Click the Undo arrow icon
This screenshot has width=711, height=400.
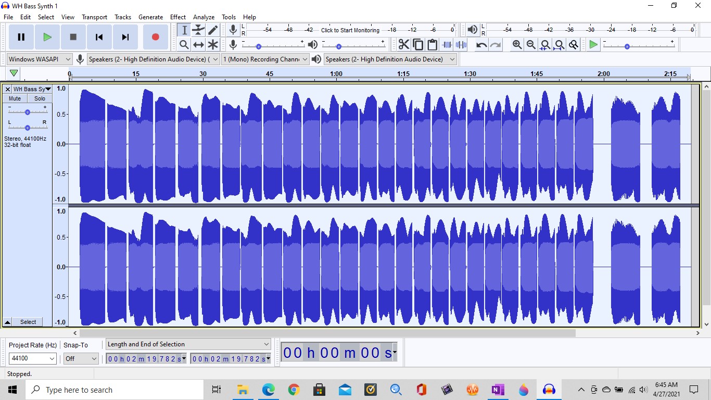pyautogui.click(x=481, y=45)
